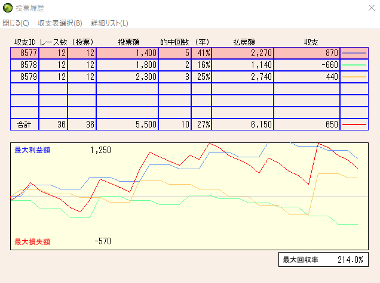Click 収支 value -660
The width and height of the screenshot is (380, 283).
(x=330, y=65)
